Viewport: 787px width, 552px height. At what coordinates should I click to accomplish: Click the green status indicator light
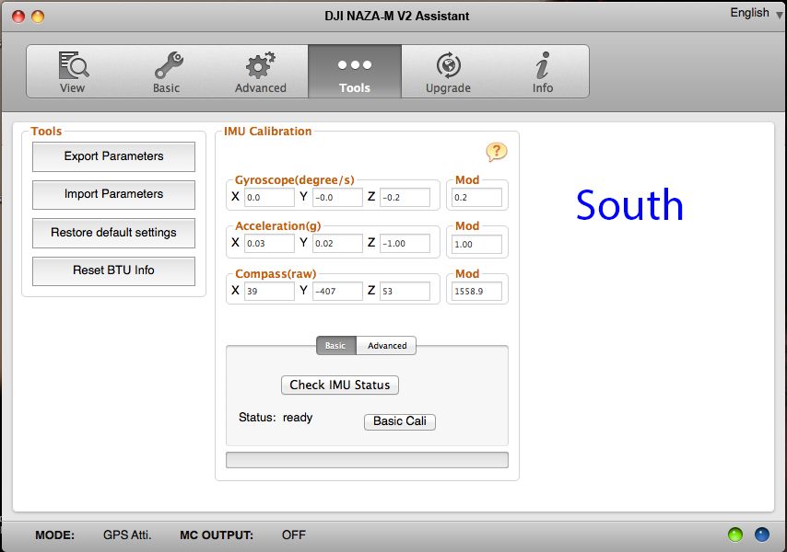(735, 535)
